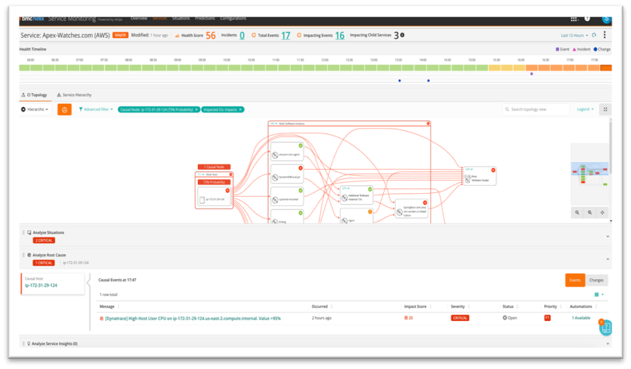Click the 1 Available automations link
This screenshot has height=369, width=631.
click(x=581, y=318)
